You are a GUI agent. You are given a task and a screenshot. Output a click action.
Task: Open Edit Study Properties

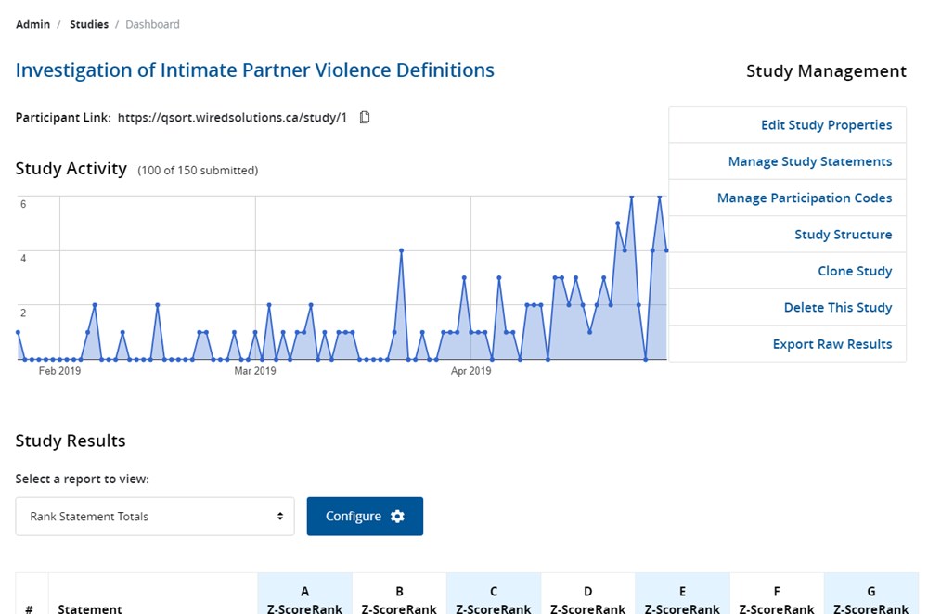coord(826,125)
